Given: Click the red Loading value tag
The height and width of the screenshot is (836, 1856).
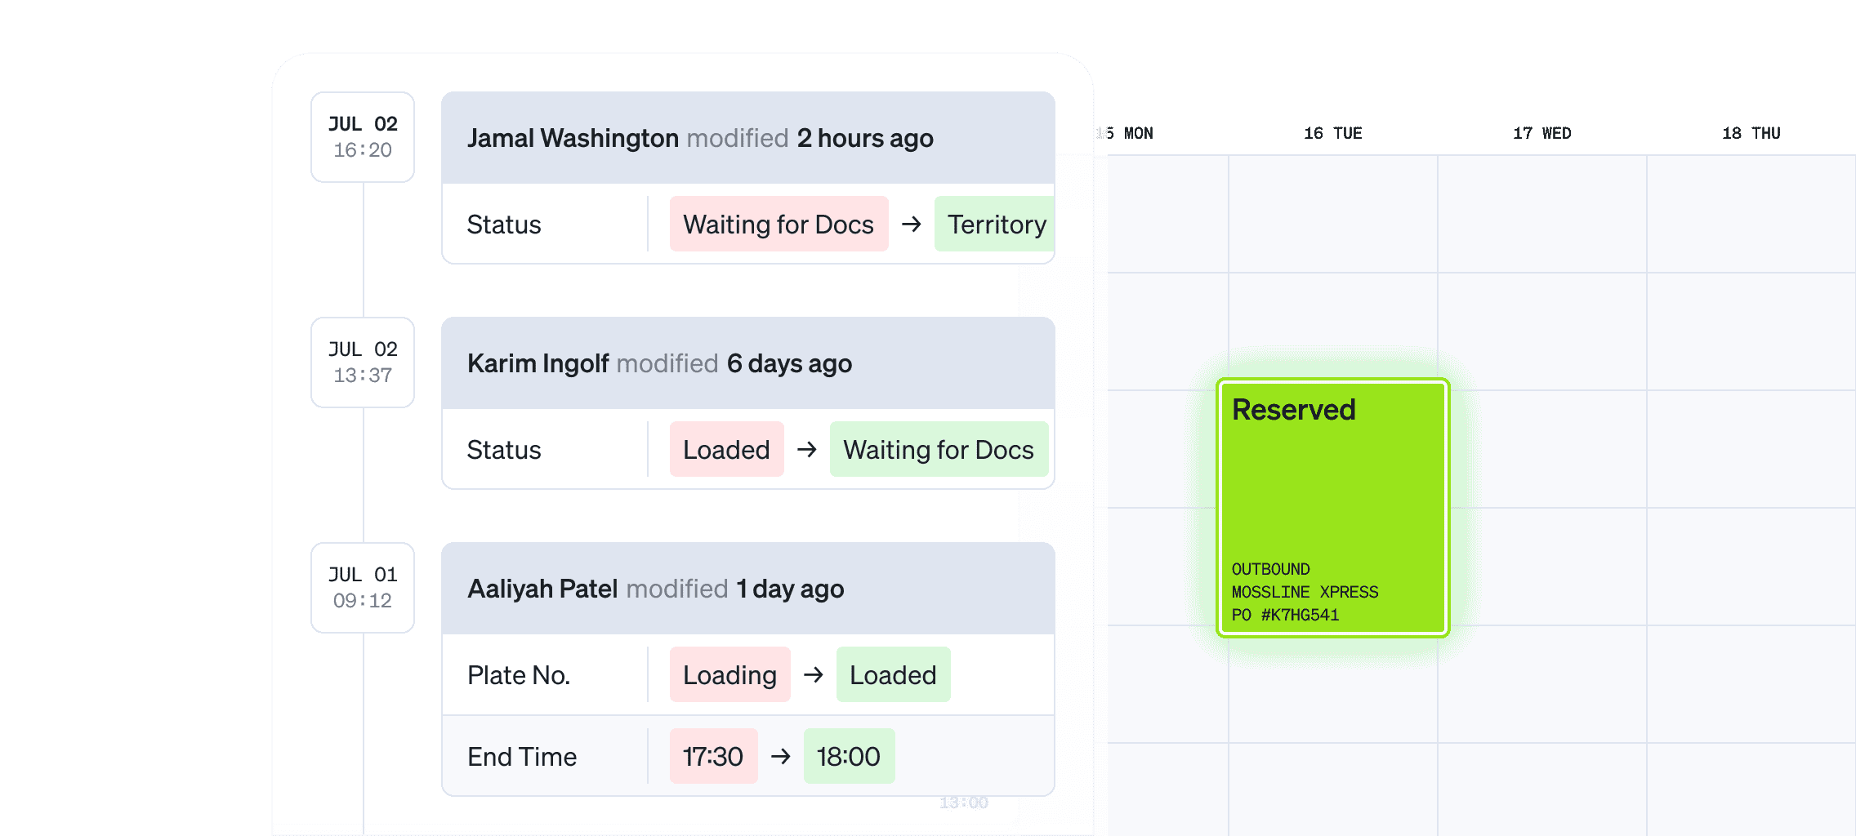Looking at the screenshot, I should pos(729,674).
